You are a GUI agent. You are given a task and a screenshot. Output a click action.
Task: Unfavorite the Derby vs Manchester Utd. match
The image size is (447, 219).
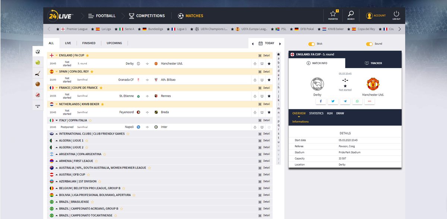click(269, 64)
